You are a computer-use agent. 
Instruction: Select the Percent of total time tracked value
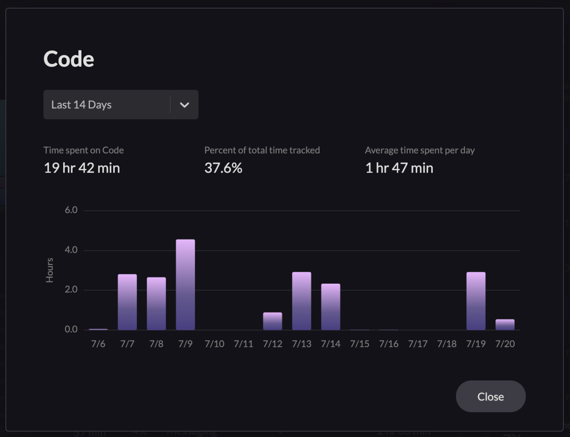click(x=223, y=168)
